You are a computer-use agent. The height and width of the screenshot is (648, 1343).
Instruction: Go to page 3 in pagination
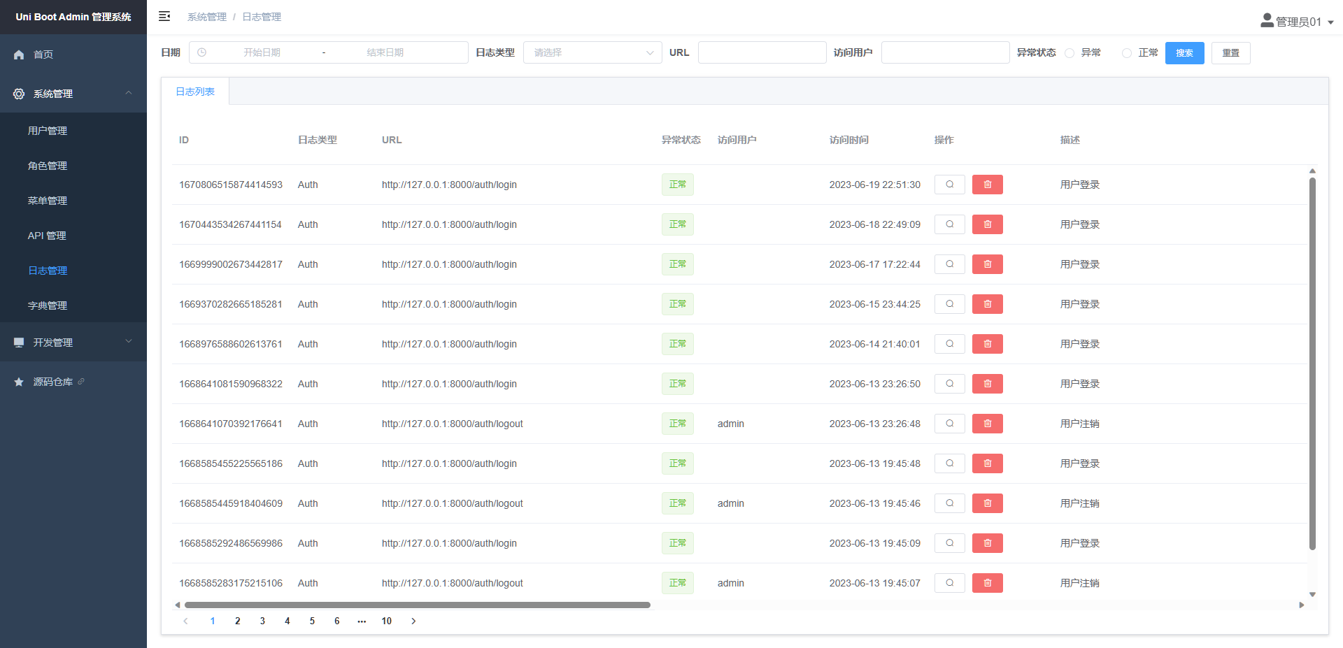click(262, 621)
